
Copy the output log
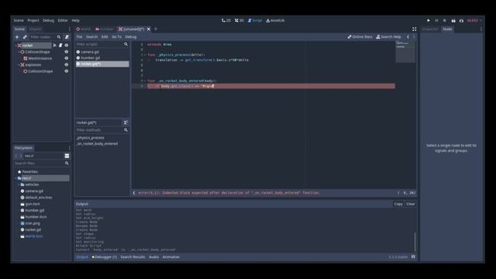pyautogui.click(x=398, y=204)
